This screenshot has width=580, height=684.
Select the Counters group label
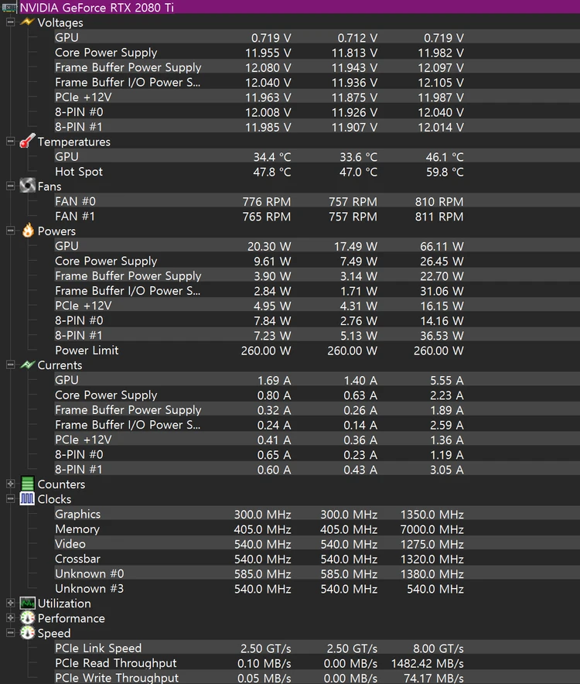tap(61, 484)
